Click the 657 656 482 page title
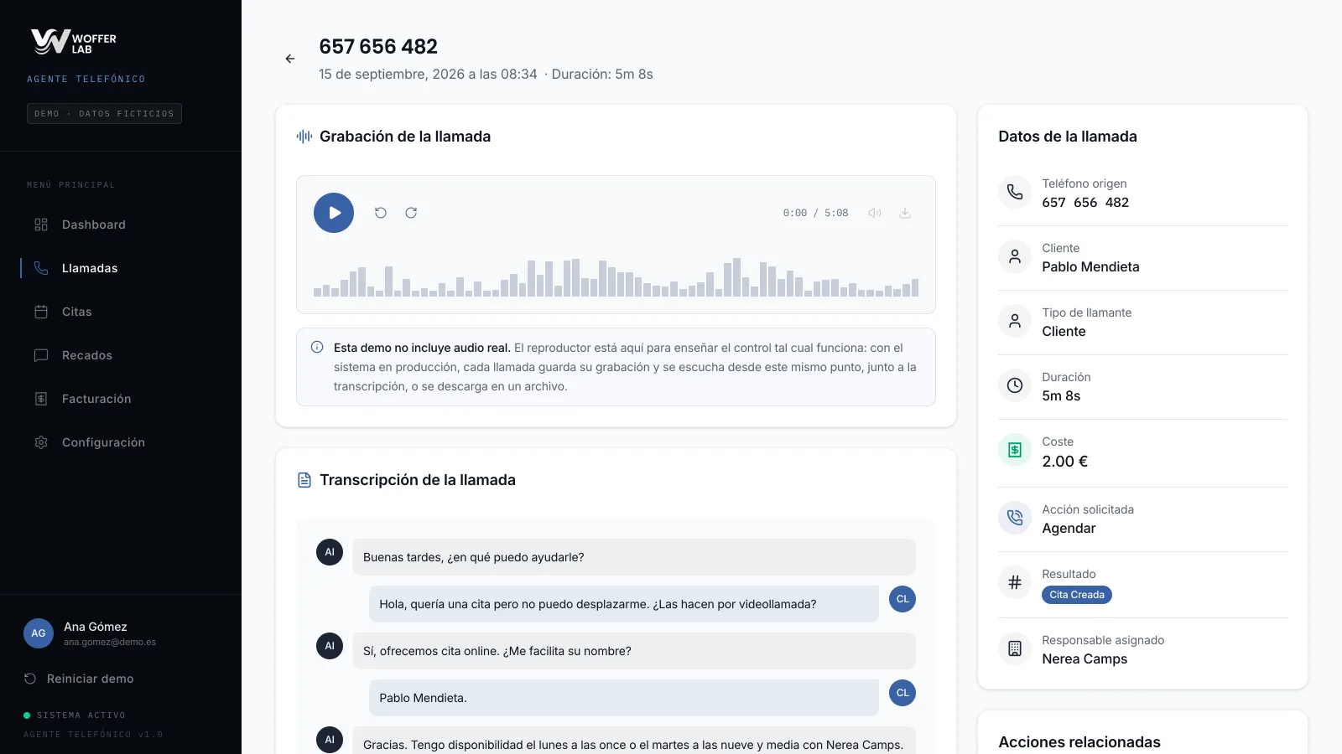The width and height of the screenshot is (1342, 754). click(378, 47)
